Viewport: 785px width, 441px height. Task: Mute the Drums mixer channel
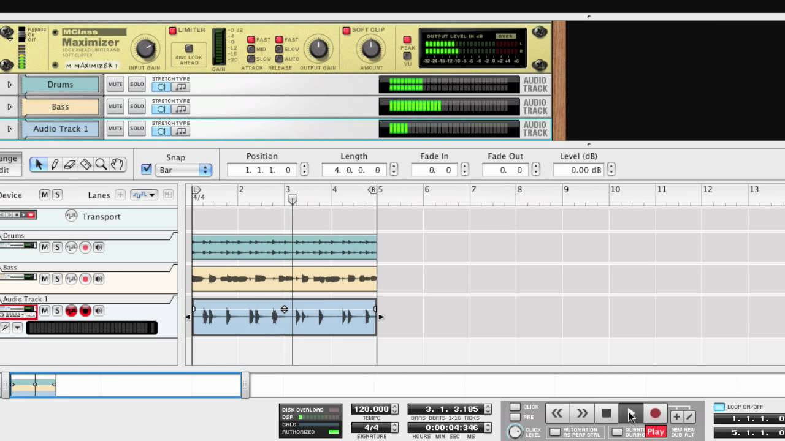pos(115,85)
